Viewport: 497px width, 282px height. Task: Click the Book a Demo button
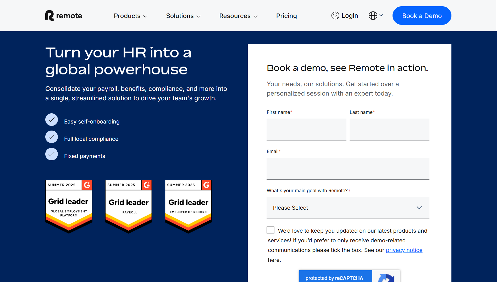tap(422, 16)
